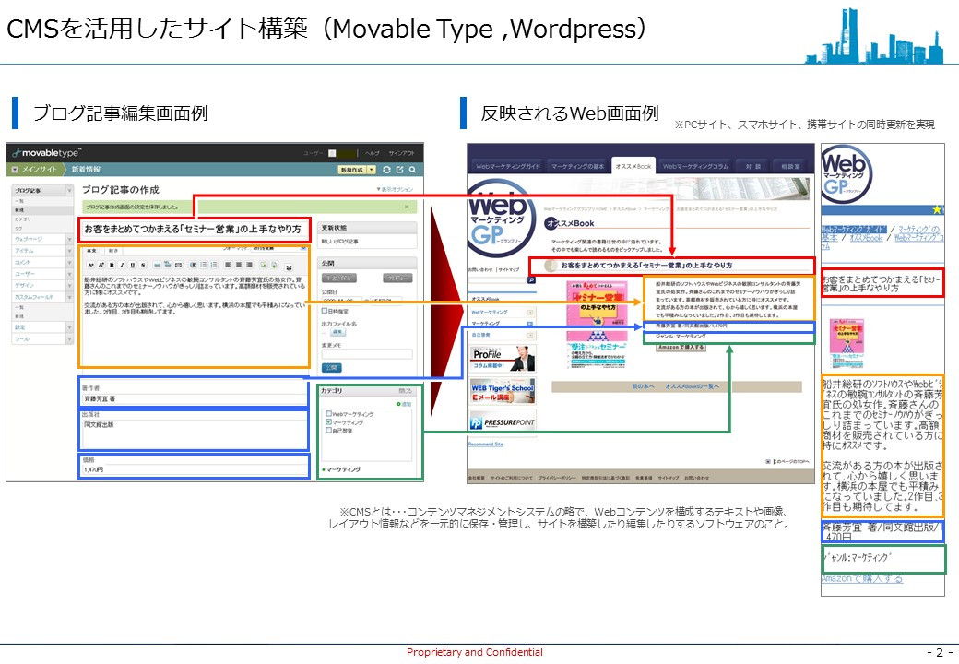
Task: Switch to the オススメBook tab on the website
Action: coord(632,163)
